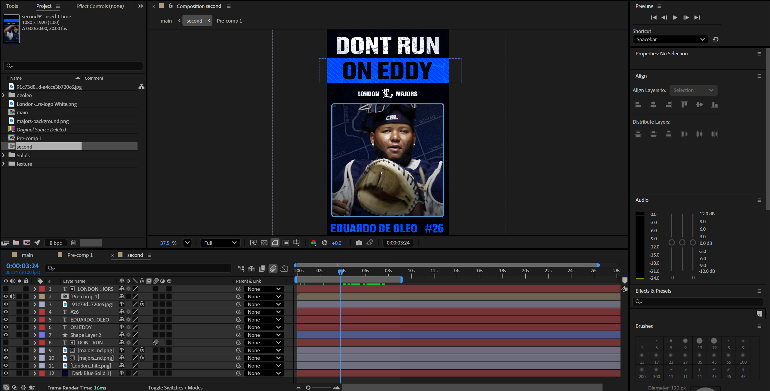The width and height of the screenshot is (770, 391).
Task: Jump to last frame in Preview panel
Action: pos(697,17)
